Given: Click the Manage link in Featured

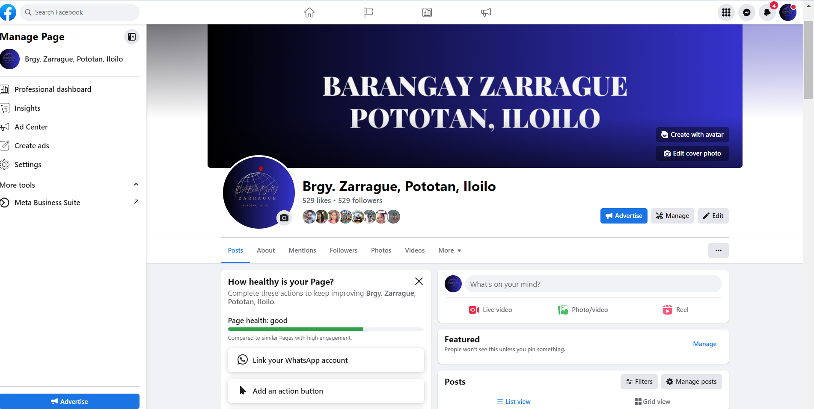Looking at the screenshot, I should tap(705, 344).
